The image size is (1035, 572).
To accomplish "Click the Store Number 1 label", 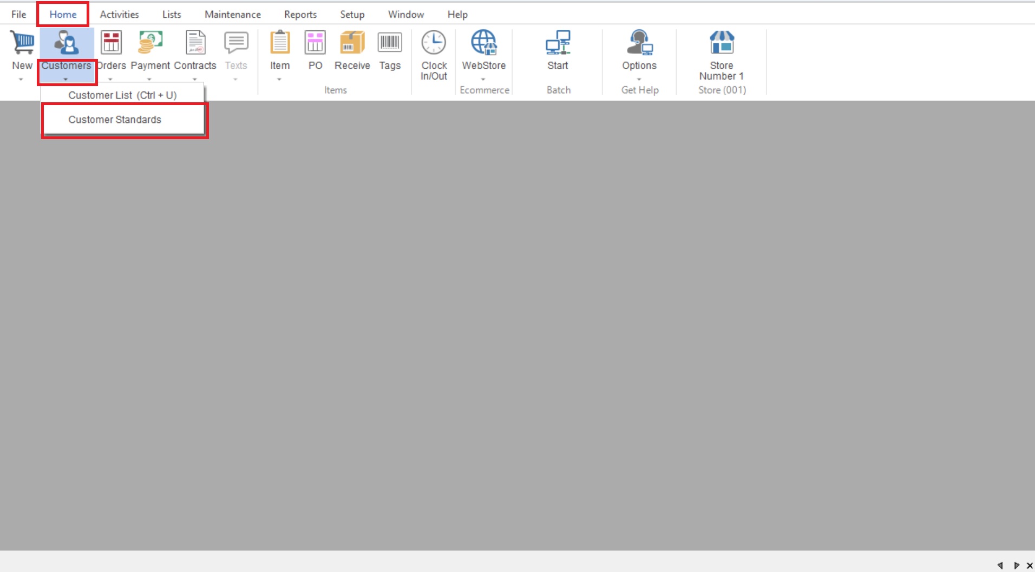I will [722, 71].
